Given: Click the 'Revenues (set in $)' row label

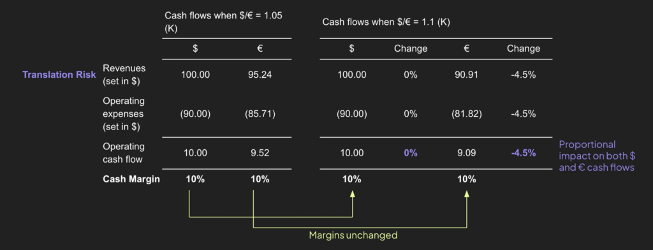Looking at the screenshot, I should tap(124, 75).
